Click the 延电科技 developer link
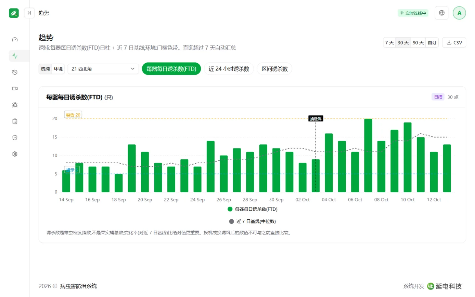The image size is (475, 297). point(445,286)
